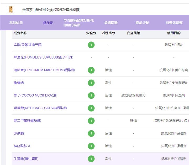189x165 pixels.
Task: Click 硅油 risk in 聚二甲基硅氧烷醇 row
Action: [x=133, y=121]
